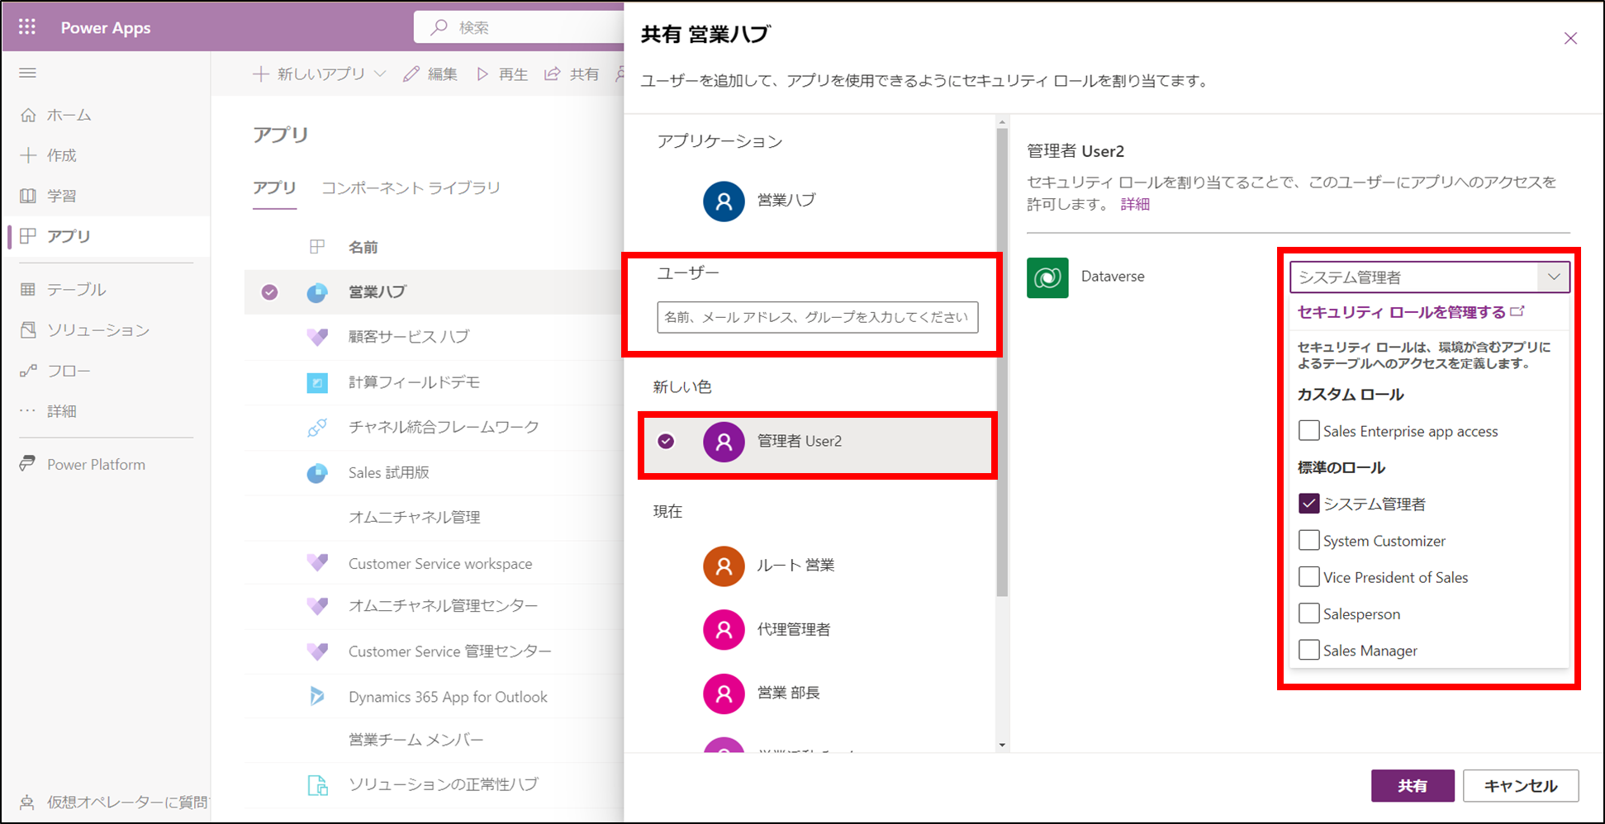Collapse the left navigation hamburger menu
This screenshot has width=1605, height=824.
point(27,73)
